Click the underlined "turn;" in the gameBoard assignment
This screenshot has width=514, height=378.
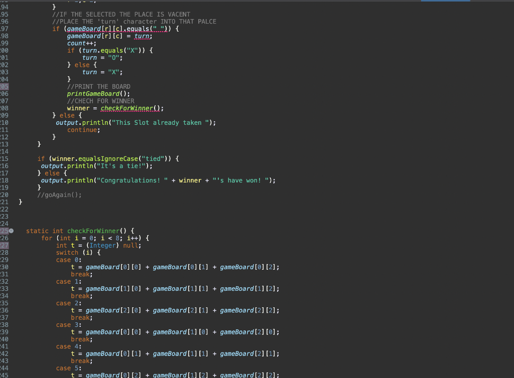(143, 36)
